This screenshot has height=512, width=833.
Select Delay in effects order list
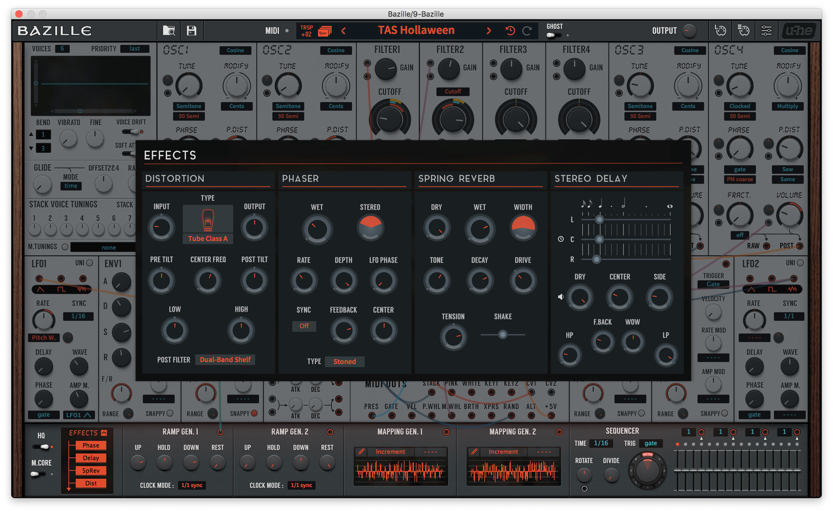point(91,457)
